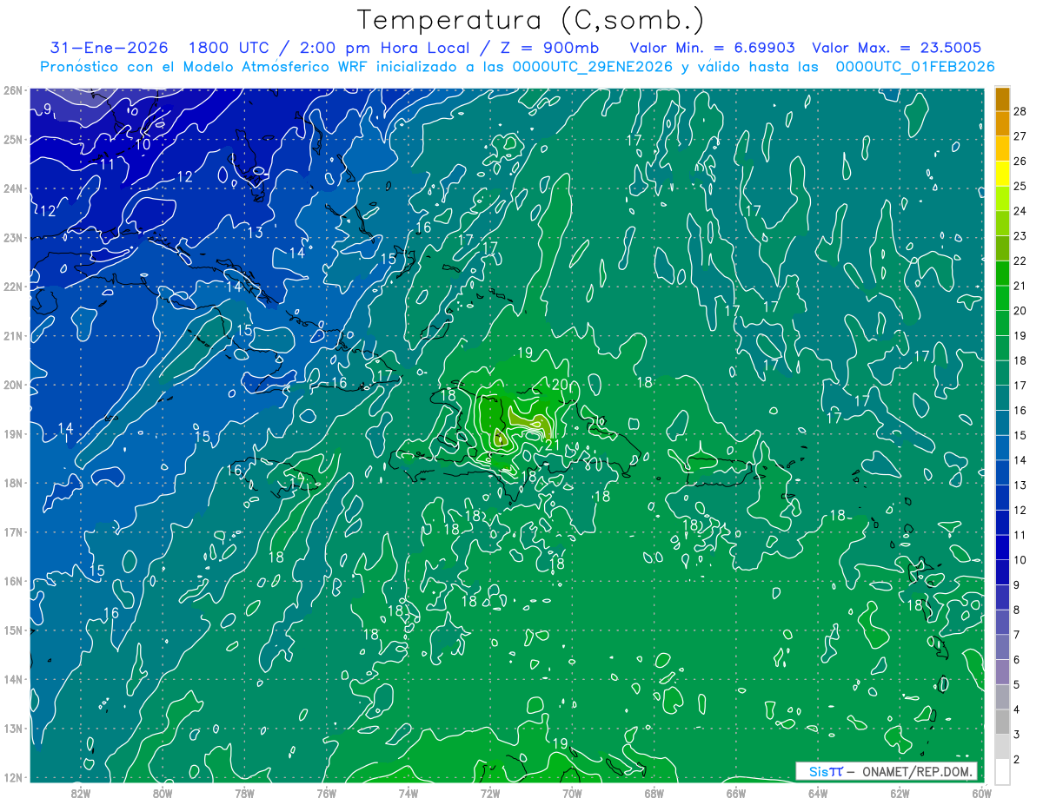Click the "66W" longitude label
The height and width of the screenshot is (805, 1043).
[736, 793]
